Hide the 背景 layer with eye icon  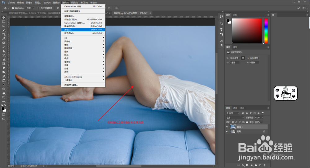coord(227,131)
